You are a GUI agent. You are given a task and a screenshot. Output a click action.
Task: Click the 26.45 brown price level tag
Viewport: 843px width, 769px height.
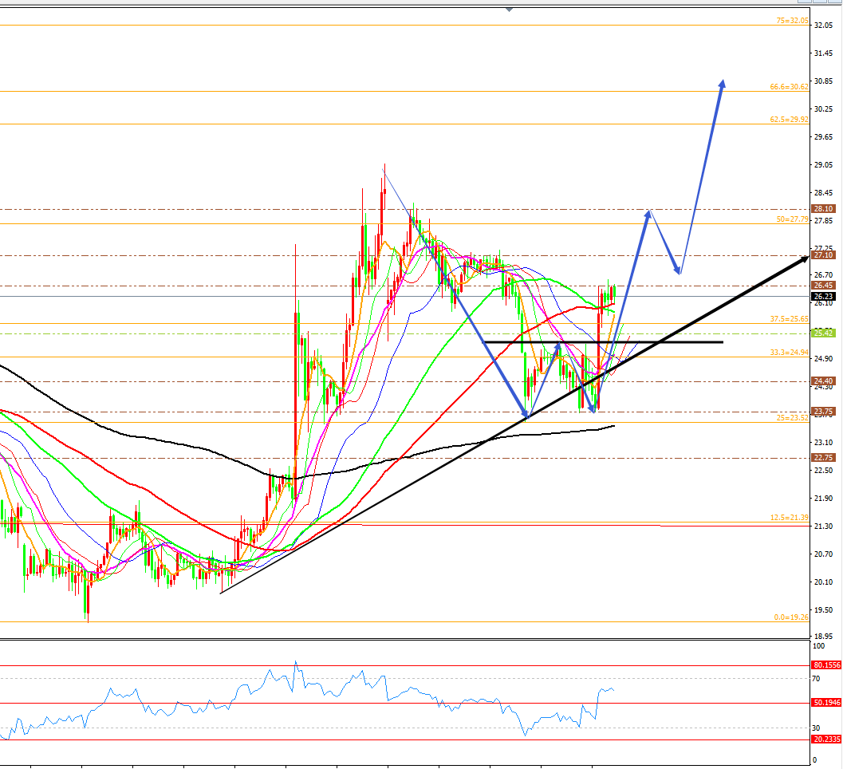click(x=823, y=286)
